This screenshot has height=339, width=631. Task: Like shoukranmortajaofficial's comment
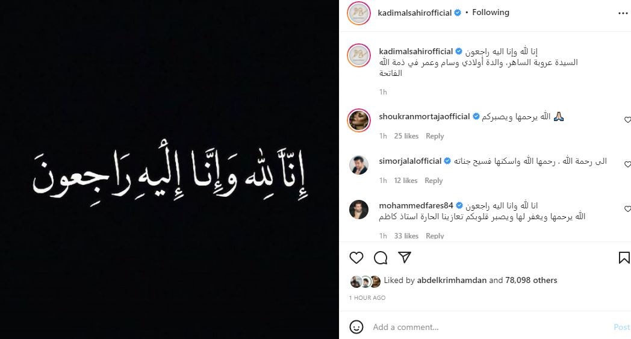coord(627,120)
